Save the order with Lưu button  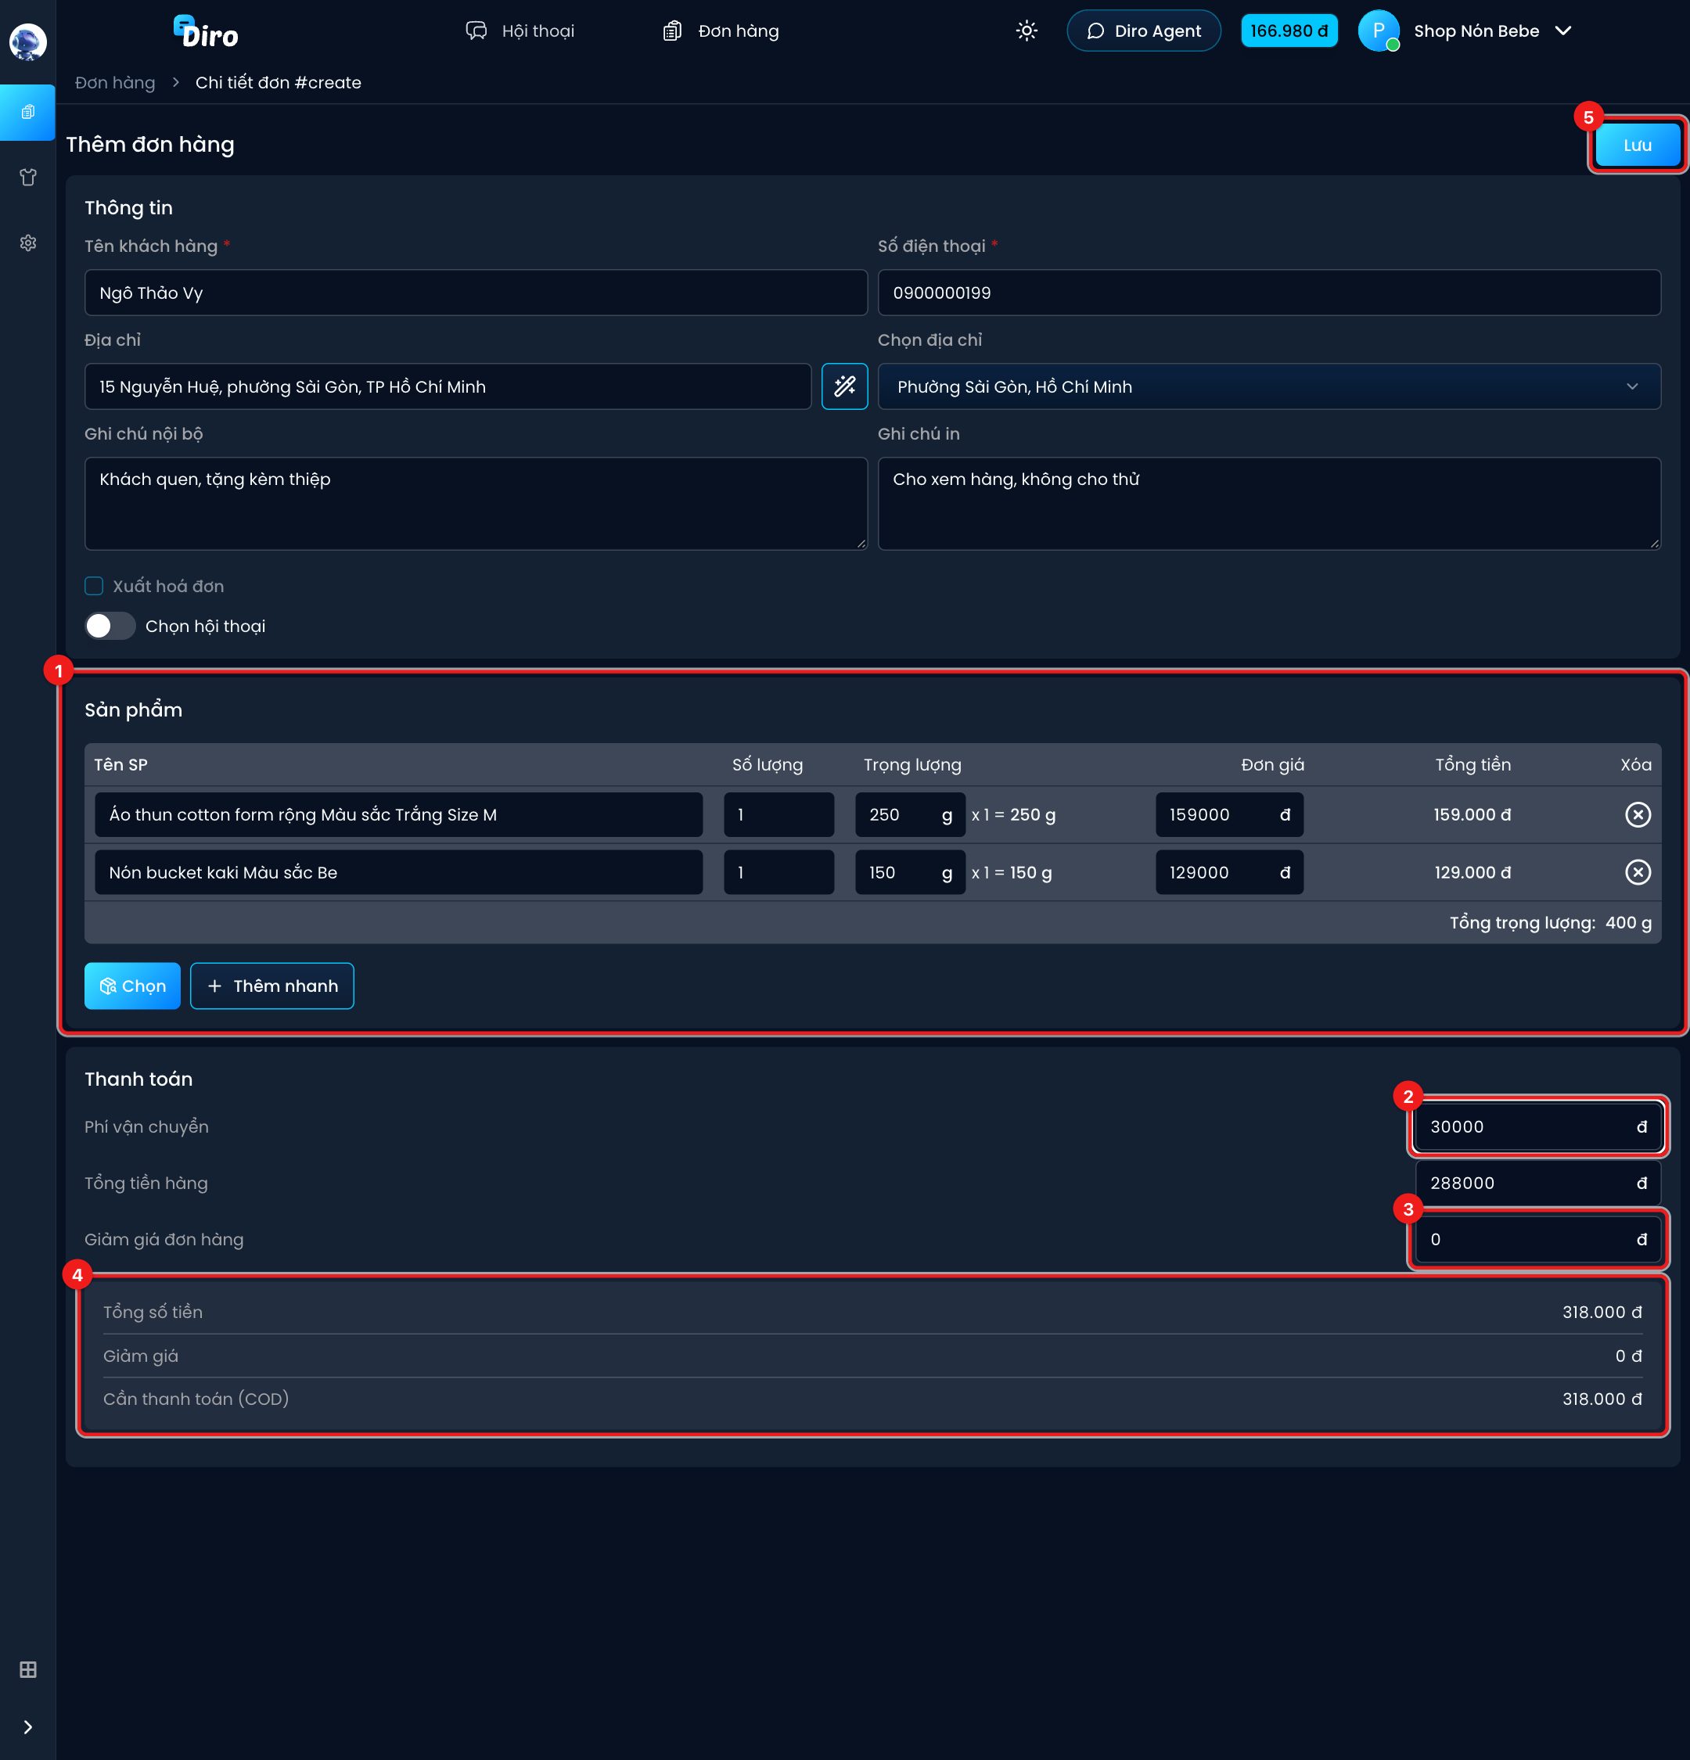click(x=1636, y=145)
